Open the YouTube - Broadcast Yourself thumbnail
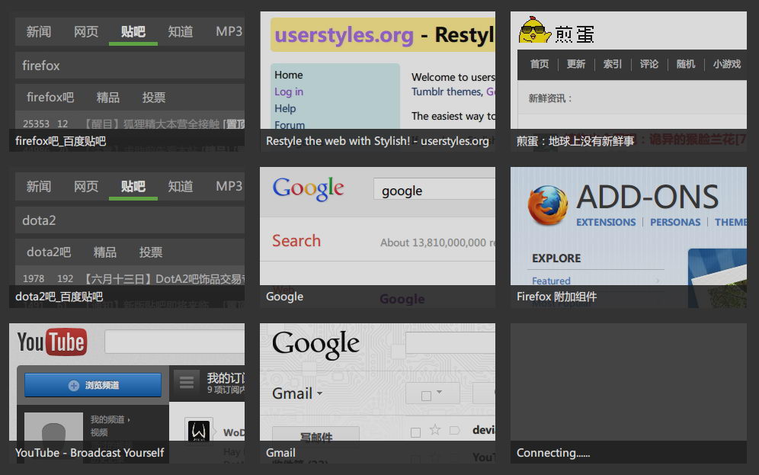Image resolution: width=759 pixels, height=475 pixels. pos(126,393)
